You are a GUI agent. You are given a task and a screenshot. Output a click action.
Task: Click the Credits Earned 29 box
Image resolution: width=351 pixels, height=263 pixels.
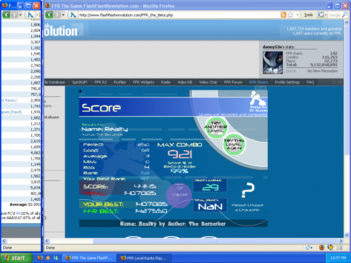(210, 185)
